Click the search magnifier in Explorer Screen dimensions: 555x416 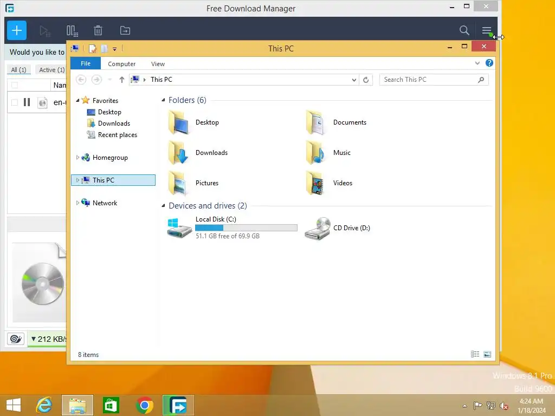(x=481, y=80)
